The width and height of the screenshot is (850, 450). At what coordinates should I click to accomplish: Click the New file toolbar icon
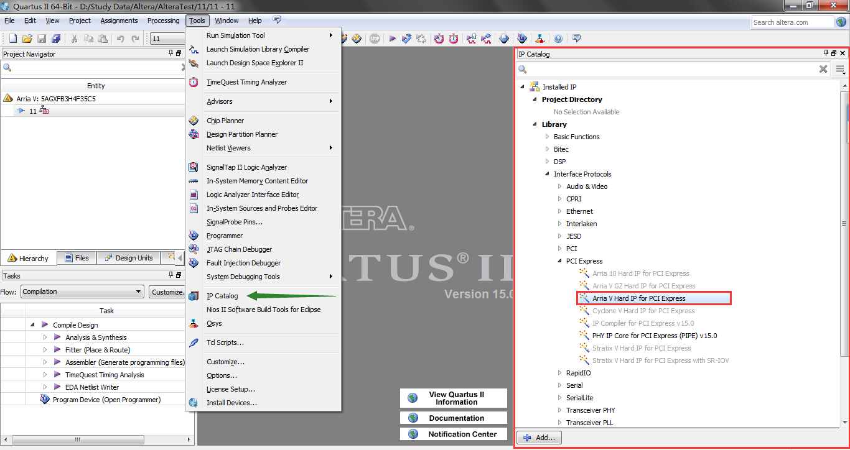tap(12, 39)
